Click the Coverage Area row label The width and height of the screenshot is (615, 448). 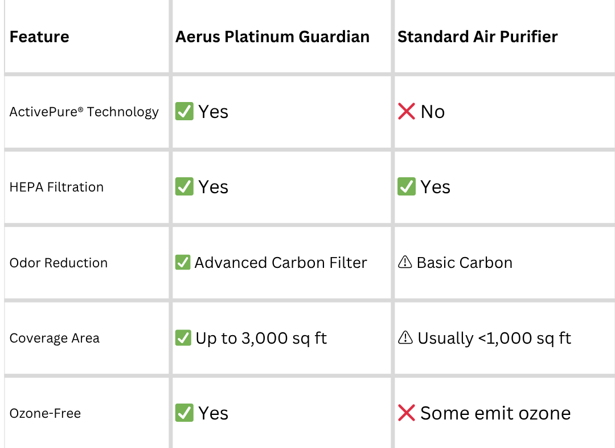pyautogui.click(x=55, y=338)
